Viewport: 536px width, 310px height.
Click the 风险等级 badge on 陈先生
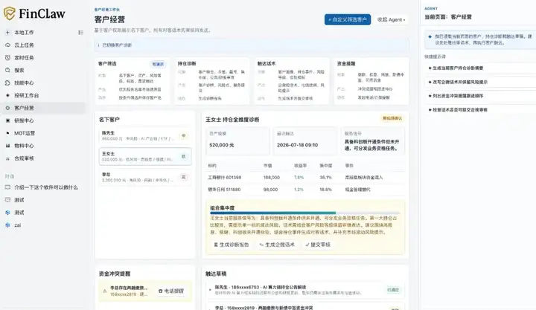[x=184, y=135]
